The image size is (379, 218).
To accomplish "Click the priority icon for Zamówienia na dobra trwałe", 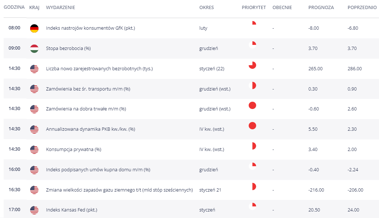I will (252, 105).
